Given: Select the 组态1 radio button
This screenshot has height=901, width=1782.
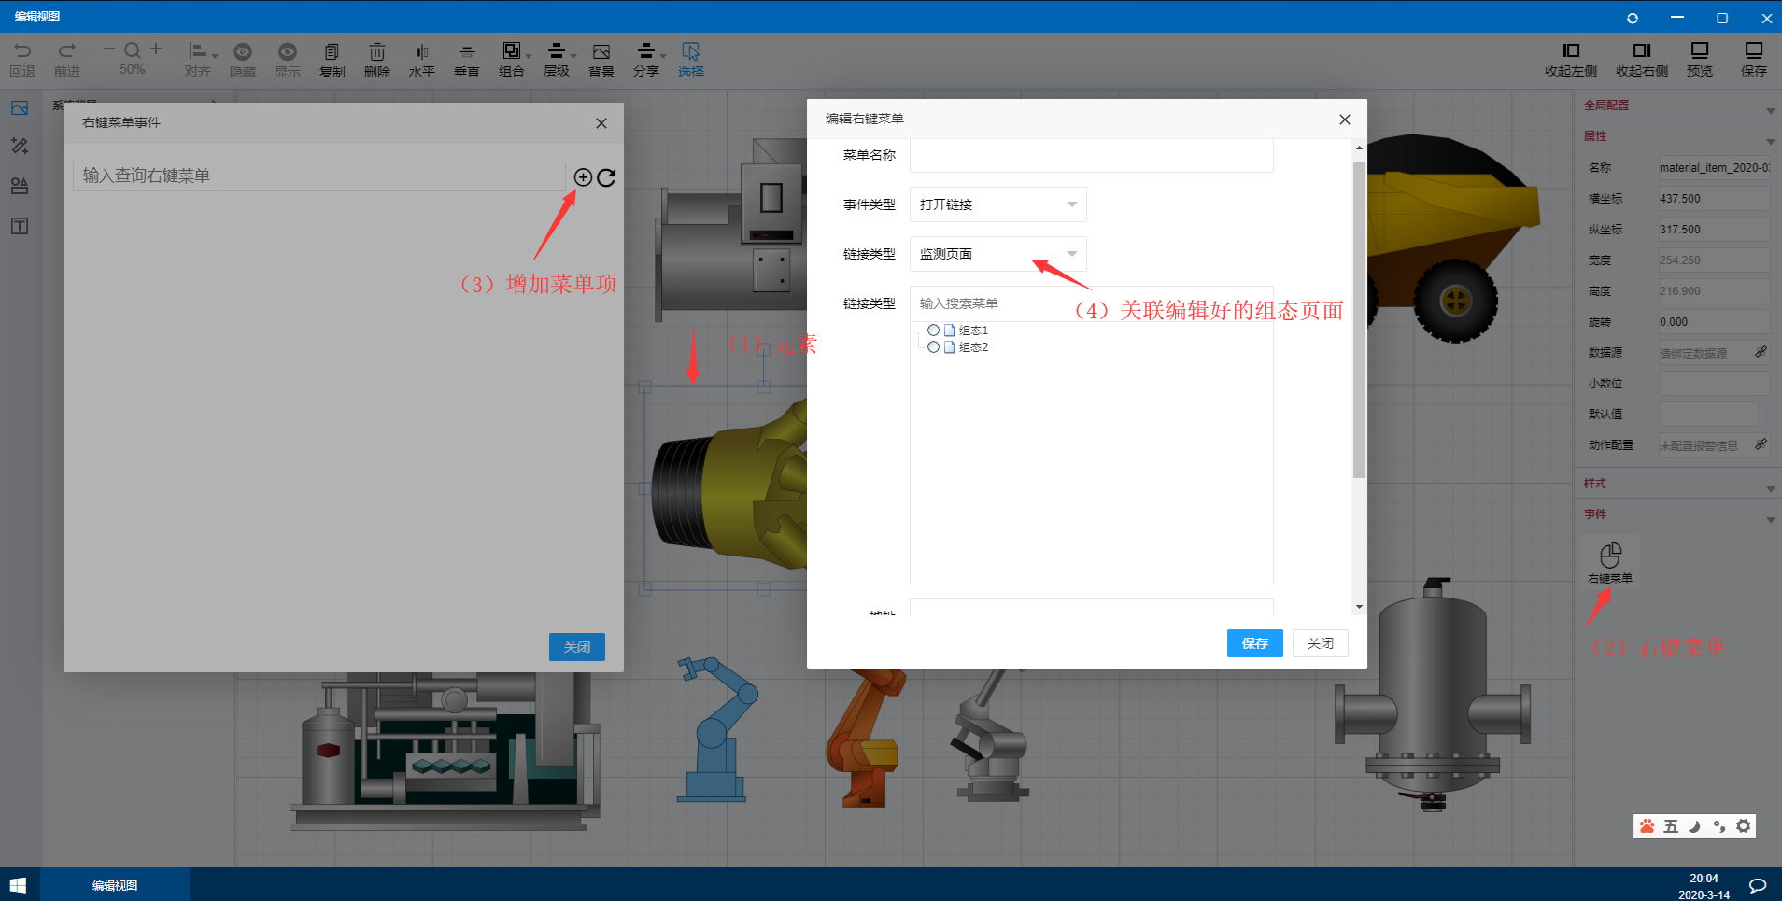Looking at the screenshot, I should pyautogui.click(x=933, y=331).
